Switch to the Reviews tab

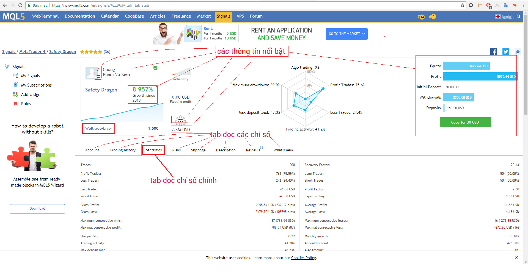[253, 150]
